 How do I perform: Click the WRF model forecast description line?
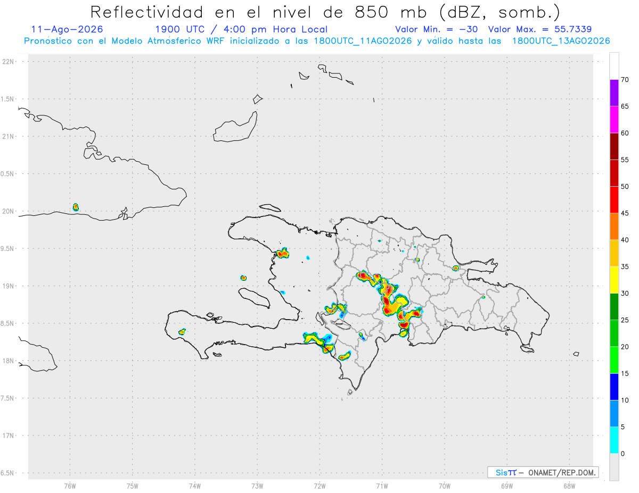point(317,41)
